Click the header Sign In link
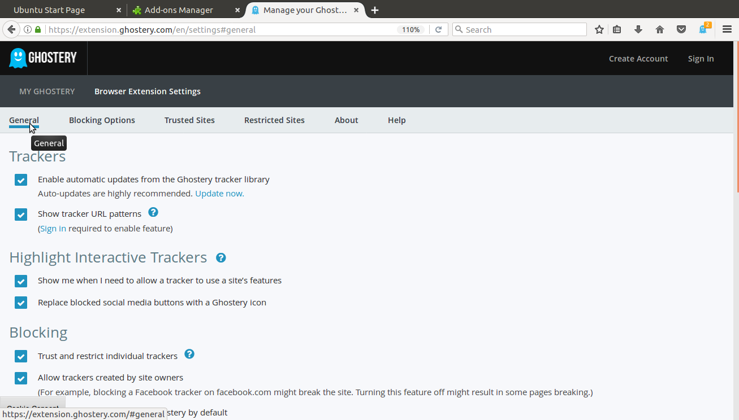This screenshot has width=739, height=420. [x=701, y=58]
